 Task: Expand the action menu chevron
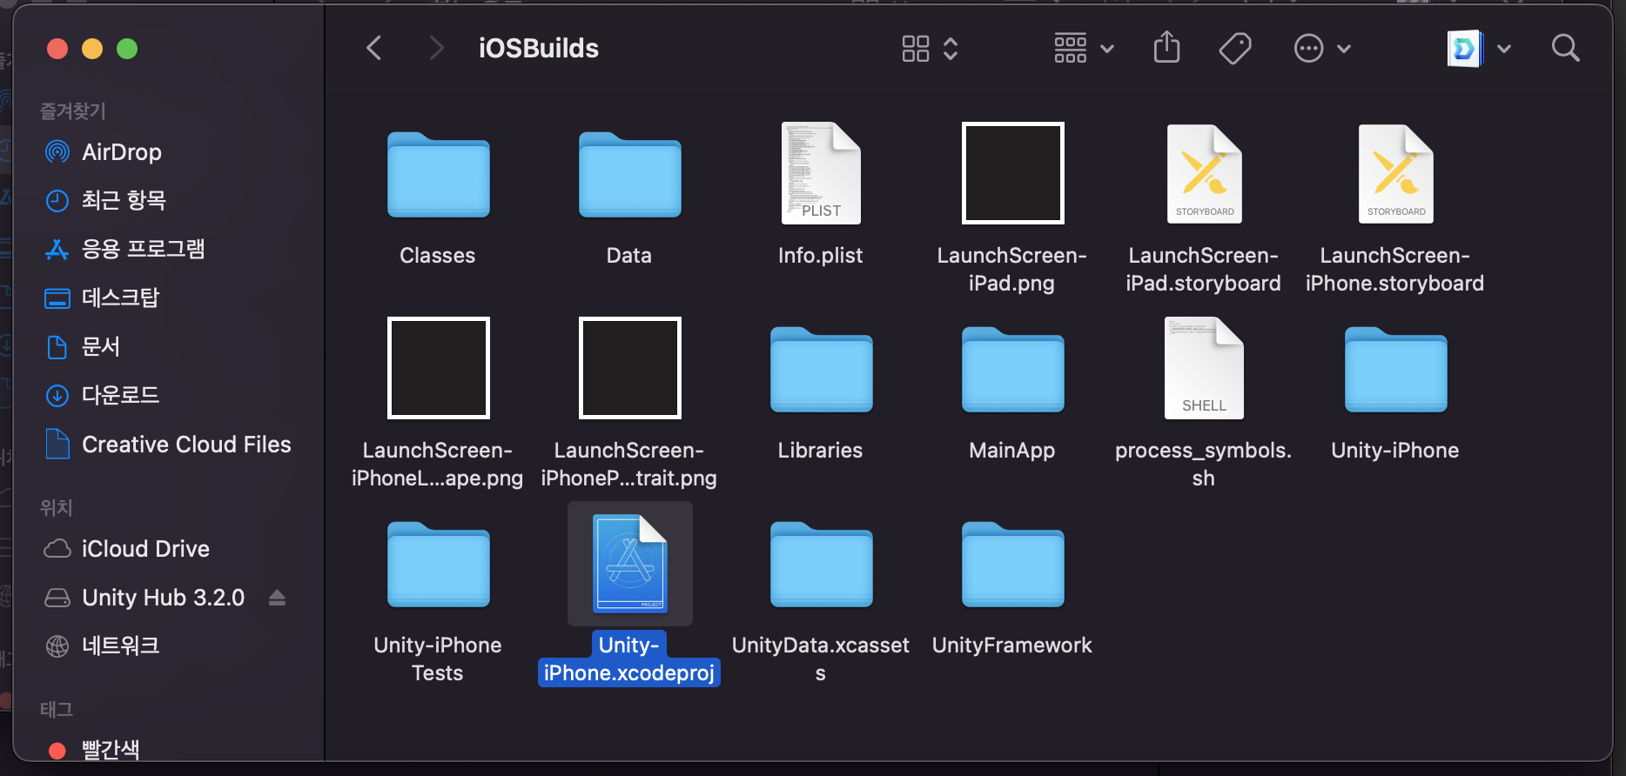(x=1344, y=49)
